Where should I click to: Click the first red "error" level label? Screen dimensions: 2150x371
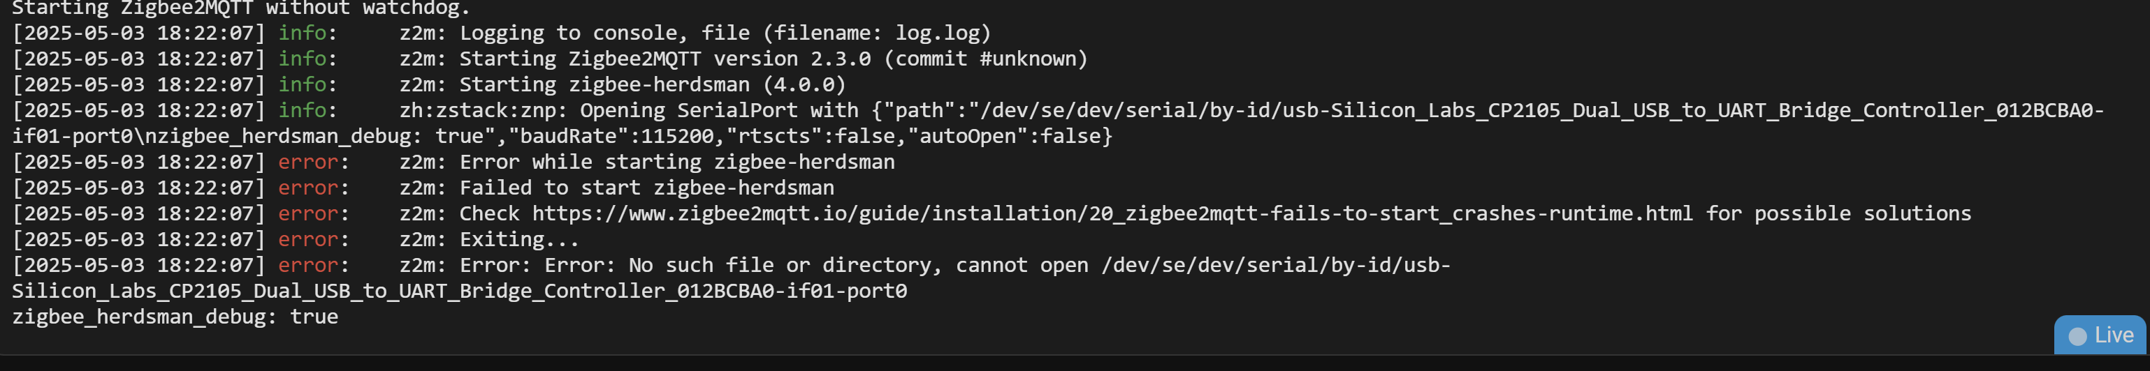tap(308, 162)
